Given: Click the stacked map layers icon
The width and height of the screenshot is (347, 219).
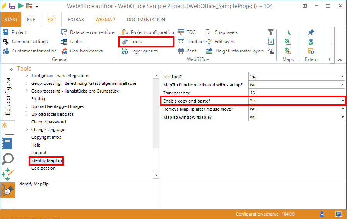Looking at the screenshot, I should tap(288, 42).
